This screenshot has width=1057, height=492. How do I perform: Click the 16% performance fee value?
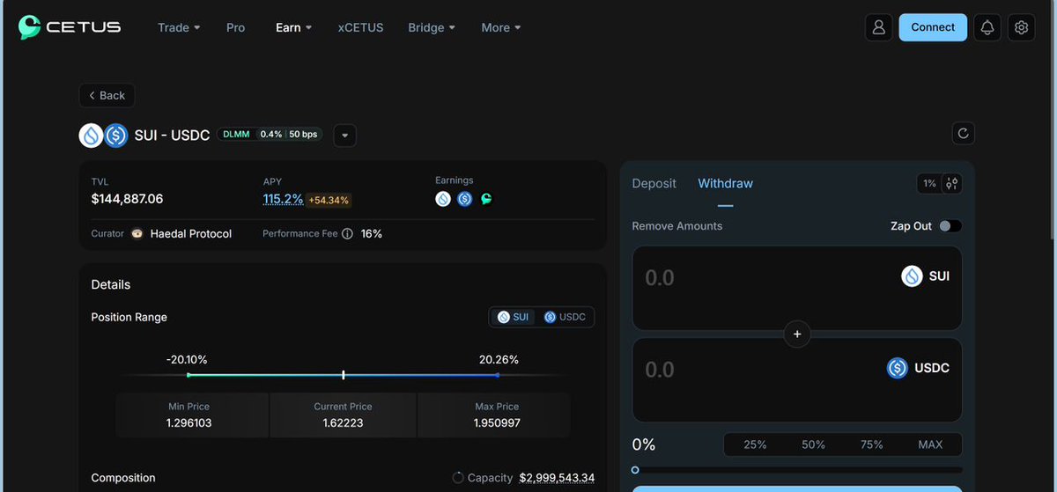point(372,234)
